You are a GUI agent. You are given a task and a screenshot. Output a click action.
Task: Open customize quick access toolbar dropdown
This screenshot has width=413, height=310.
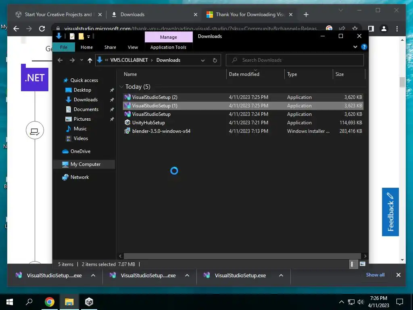[88, 36]
